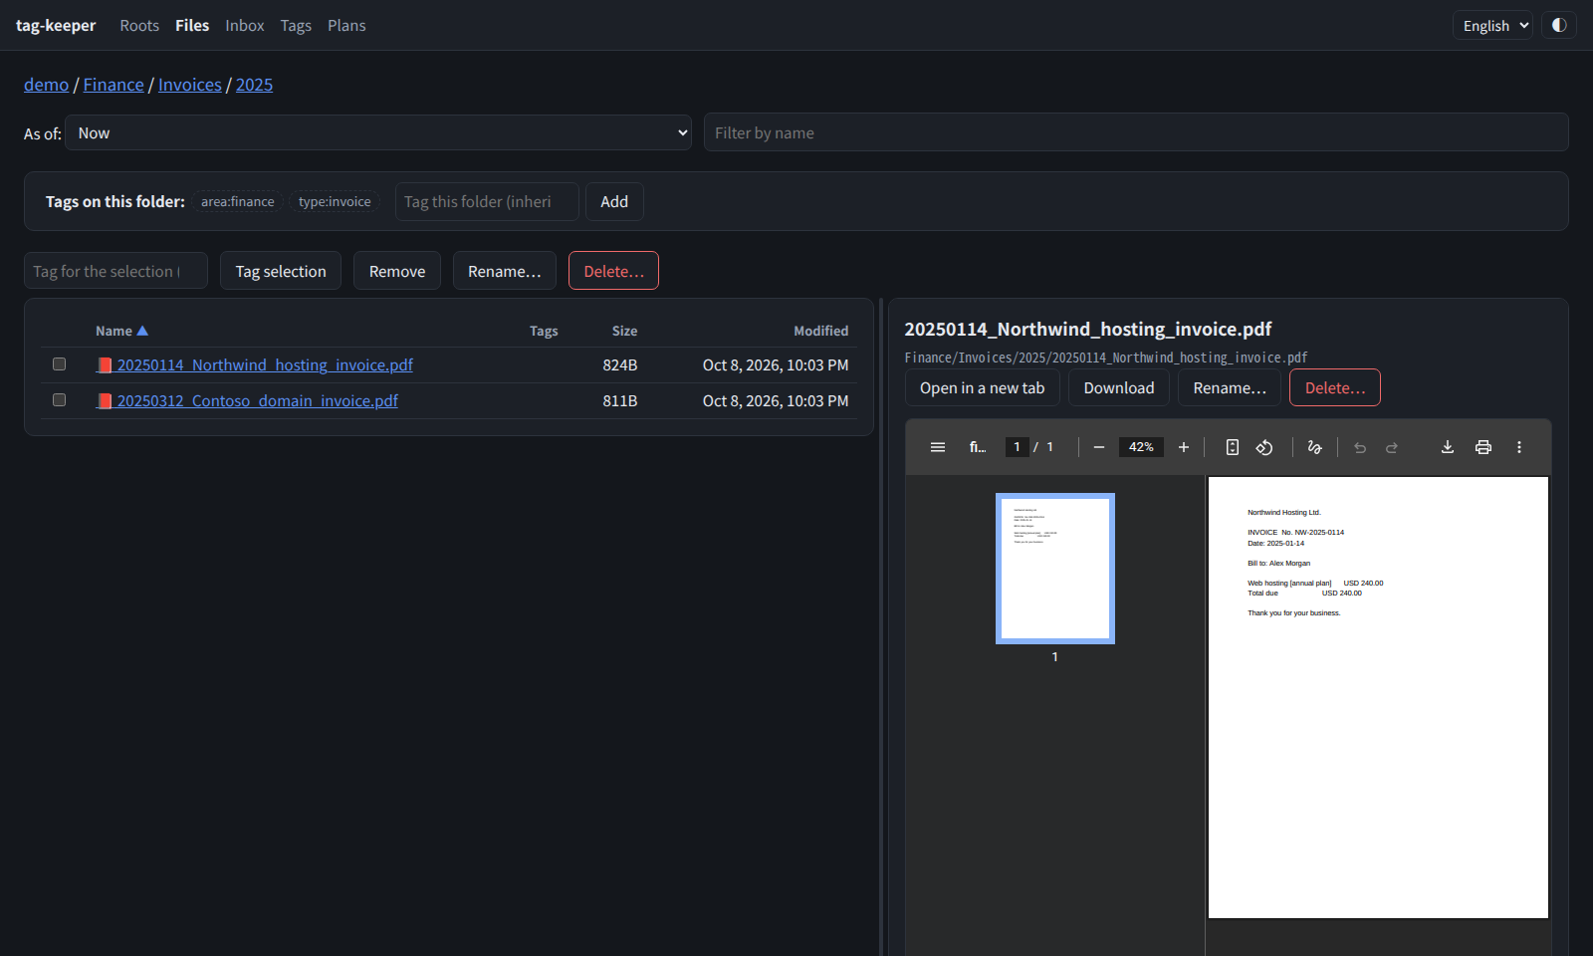Open the PDF viewer more-actions menu

click(1519, 447)
